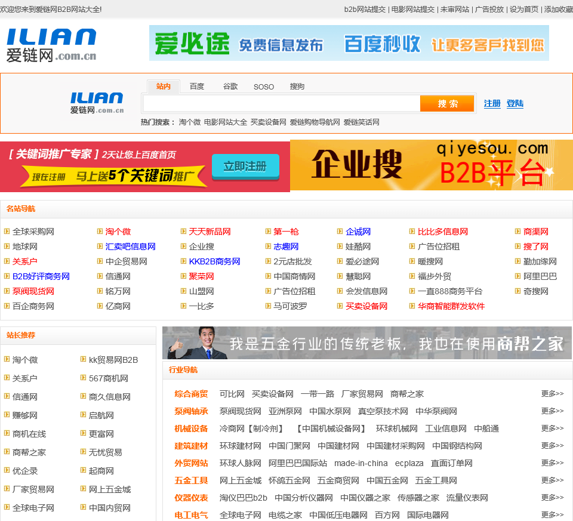Open the 商帮之家 hardware boss banner
573x521 pixels.
click(x=367, y=343)
